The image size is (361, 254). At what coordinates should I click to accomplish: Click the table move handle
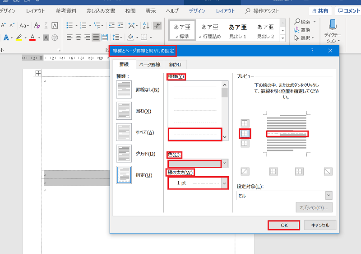[x=38, y=73]
